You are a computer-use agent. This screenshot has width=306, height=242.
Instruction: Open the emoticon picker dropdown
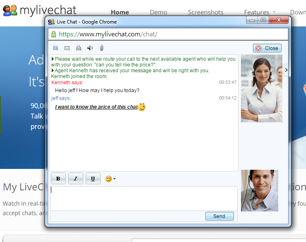pos(110,179)
